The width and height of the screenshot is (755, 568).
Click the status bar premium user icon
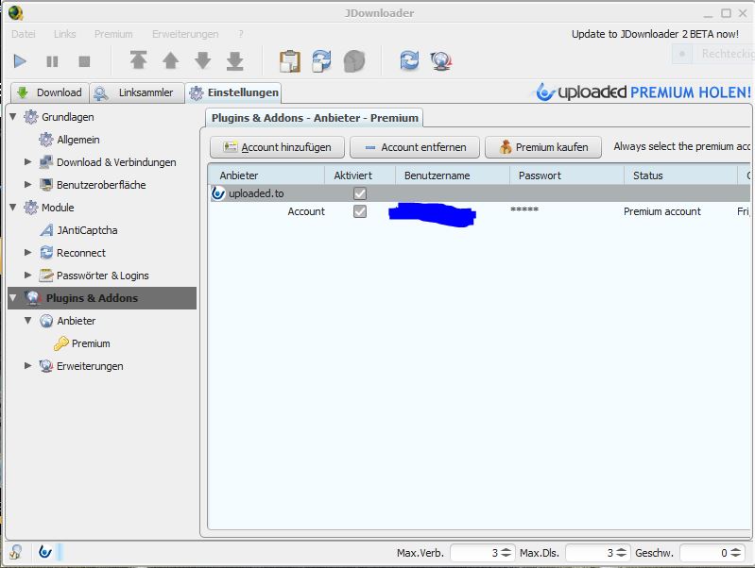pos(15,552)
